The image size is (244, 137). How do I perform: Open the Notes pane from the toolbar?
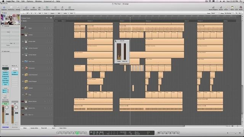pos(232,8)
